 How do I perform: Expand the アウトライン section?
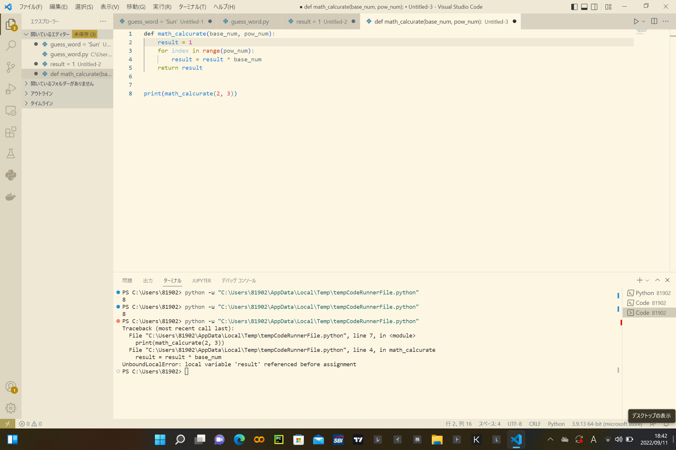41,93
